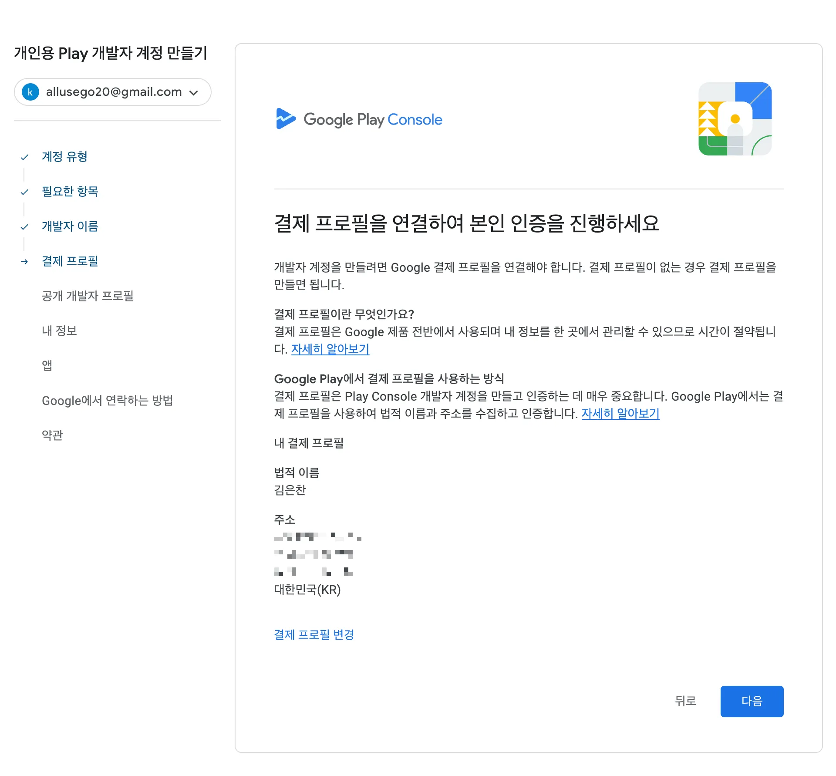Click the arrow beside 결제 프로필 step
The height and width of the screenshot is (776, 836).
point(24,262)
